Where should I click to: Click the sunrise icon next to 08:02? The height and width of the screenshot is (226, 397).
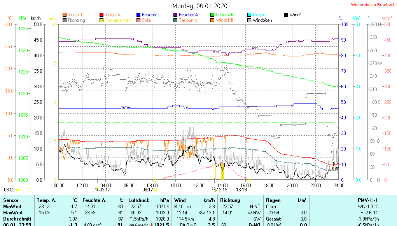(x=17, y=190)
